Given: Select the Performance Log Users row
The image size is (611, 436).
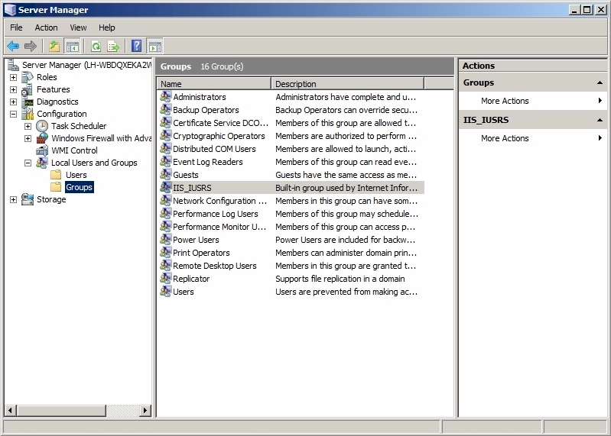Looking at the screenshot, I should coord(291,214).
